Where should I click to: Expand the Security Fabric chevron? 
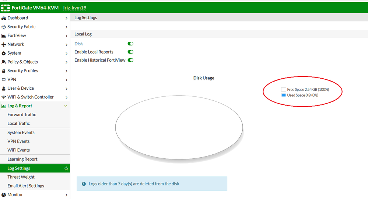[66, 27]
